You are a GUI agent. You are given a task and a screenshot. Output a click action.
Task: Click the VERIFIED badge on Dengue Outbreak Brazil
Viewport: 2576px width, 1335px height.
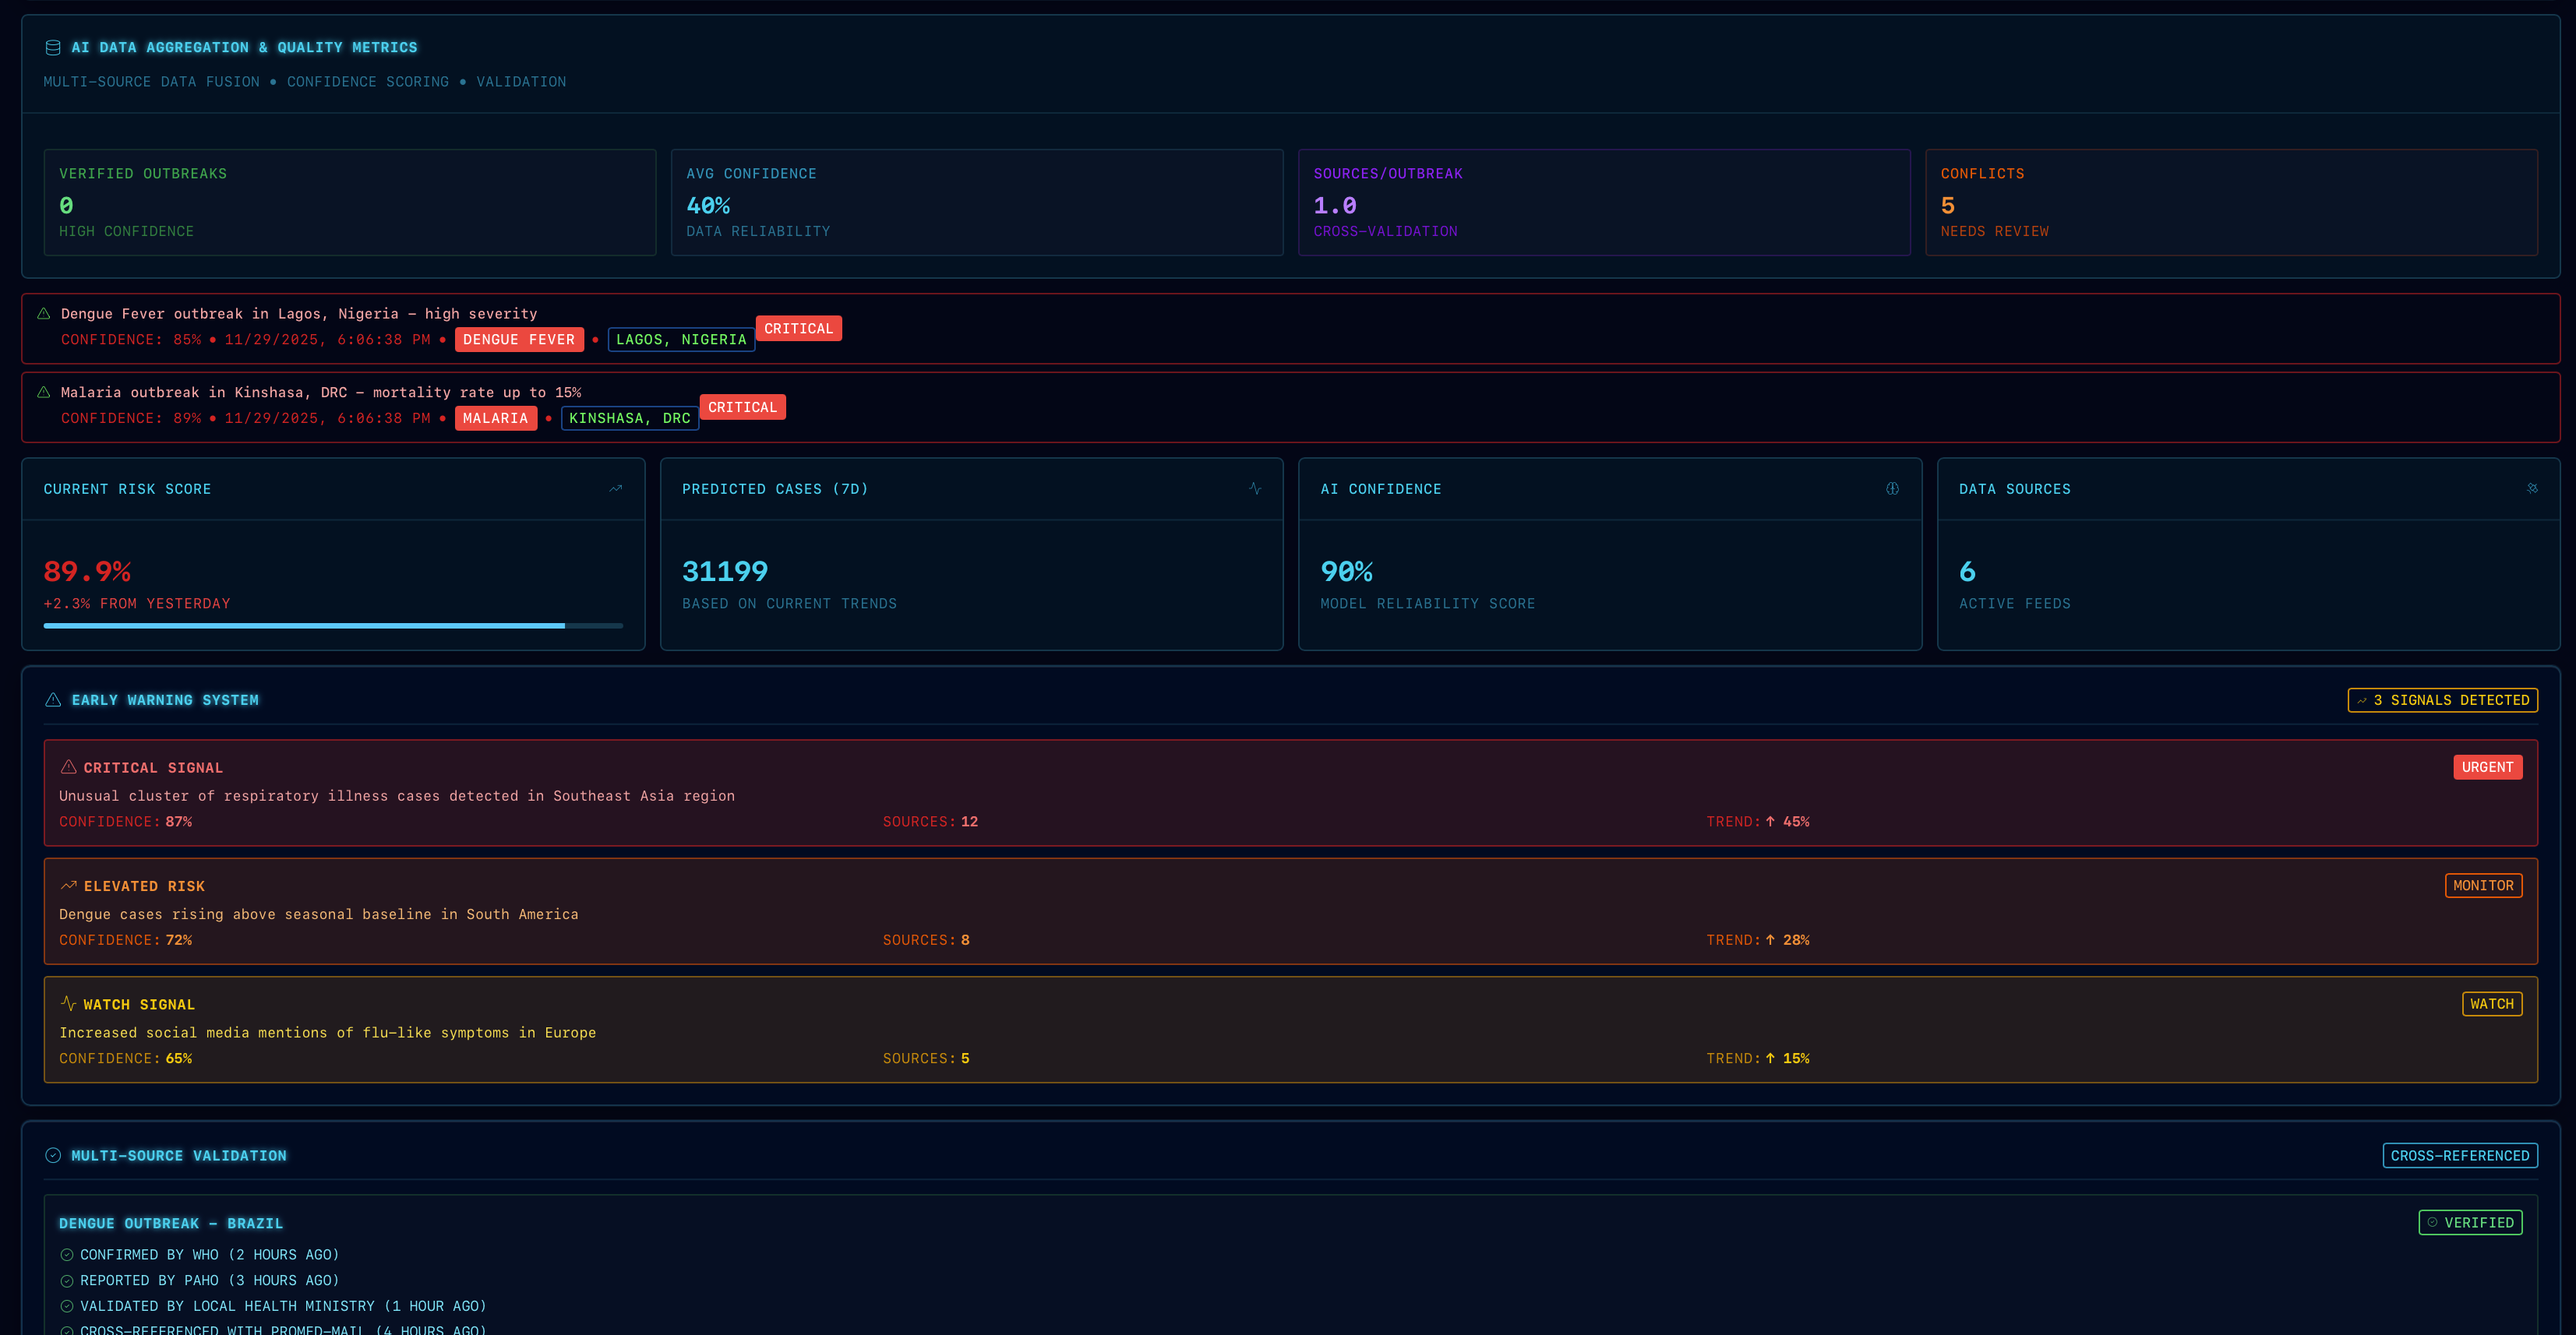point(2472,1222)
